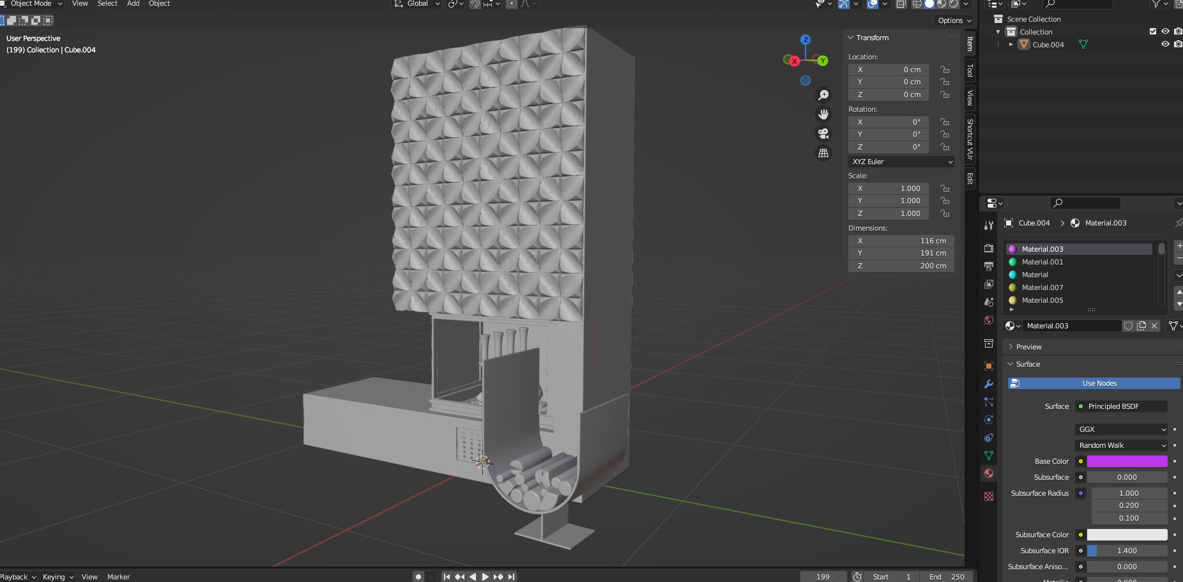Open Physics properties icon
The image size is (1183, 582).
point(989,420)
